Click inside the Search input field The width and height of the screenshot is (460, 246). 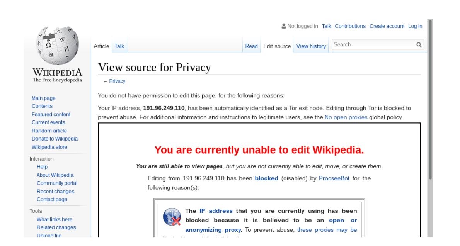pyautogui.click(x=373, y=45)
